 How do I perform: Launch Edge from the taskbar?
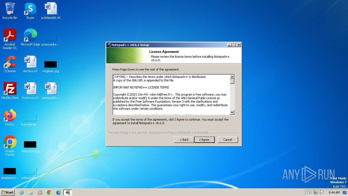(58, 192)
